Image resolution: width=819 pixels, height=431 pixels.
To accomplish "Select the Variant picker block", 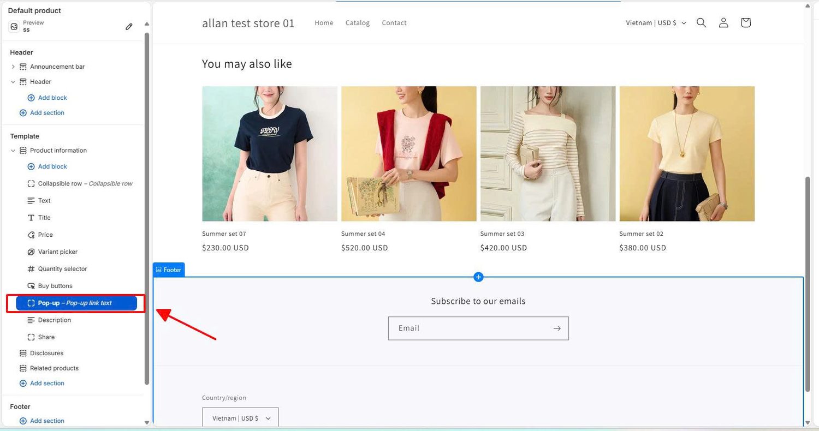I will pos(58,252).
